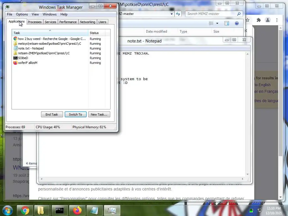Click Explorer change view icon
Viewport: 288px width, 216px height.
point(211,23)
